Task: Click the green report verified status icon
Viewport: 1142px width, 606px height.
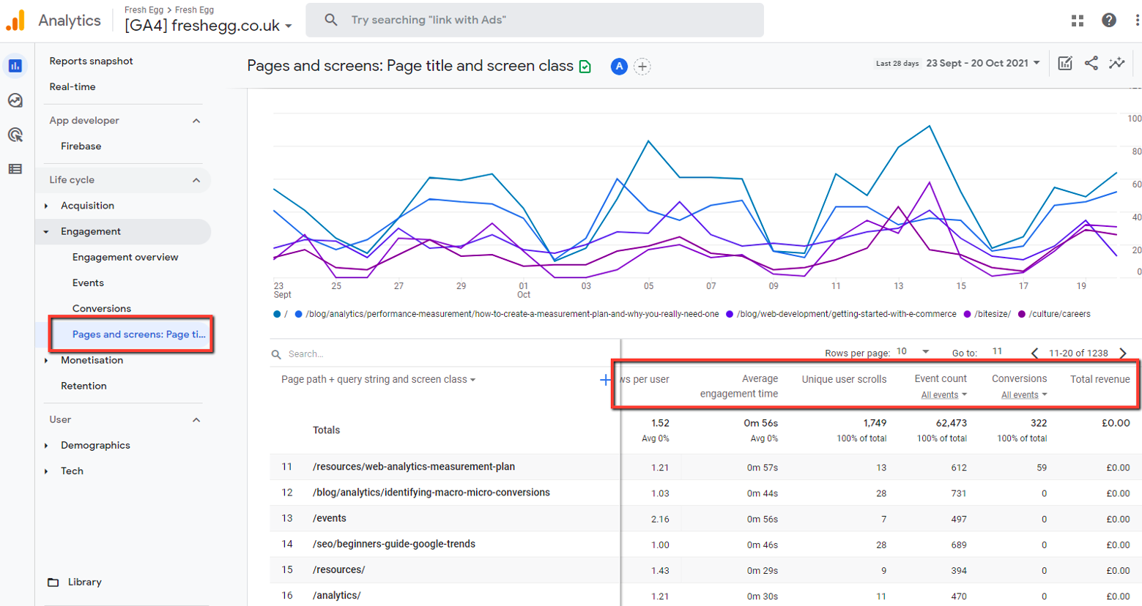Action: [585, 67]
